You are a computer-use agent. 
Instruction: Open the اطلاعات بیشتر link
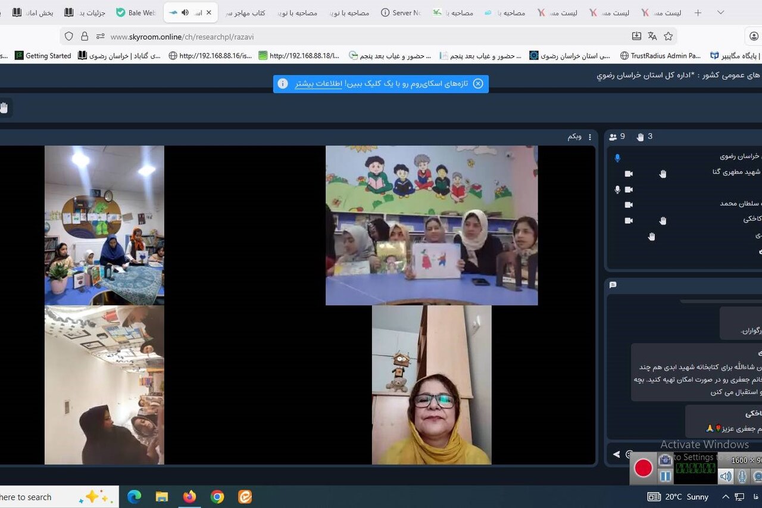point(318,84)
